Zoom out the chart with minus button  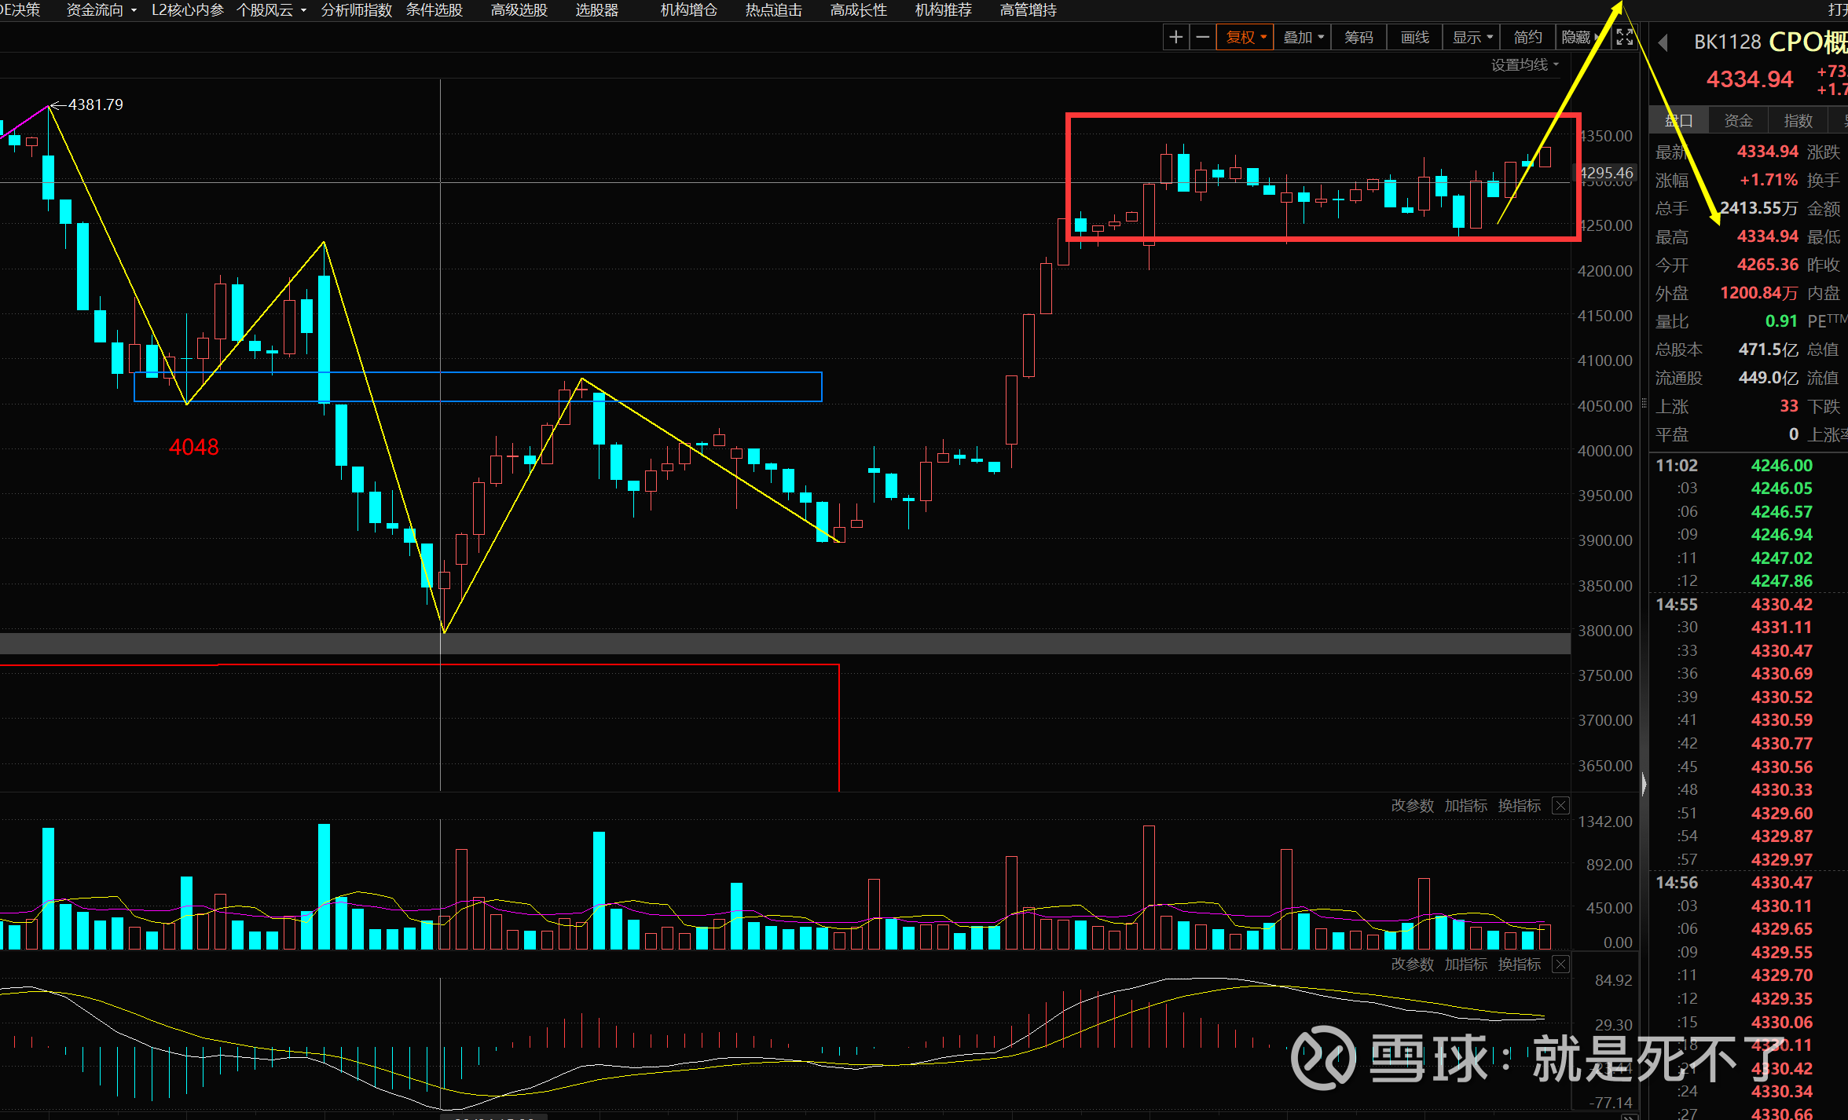pyautogui.click(x=1202, y=37)
